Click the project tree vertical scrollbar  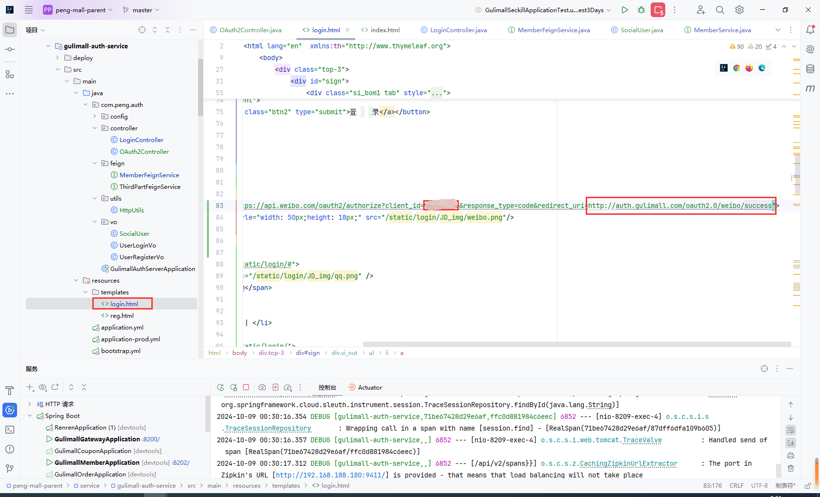[201, 87]
